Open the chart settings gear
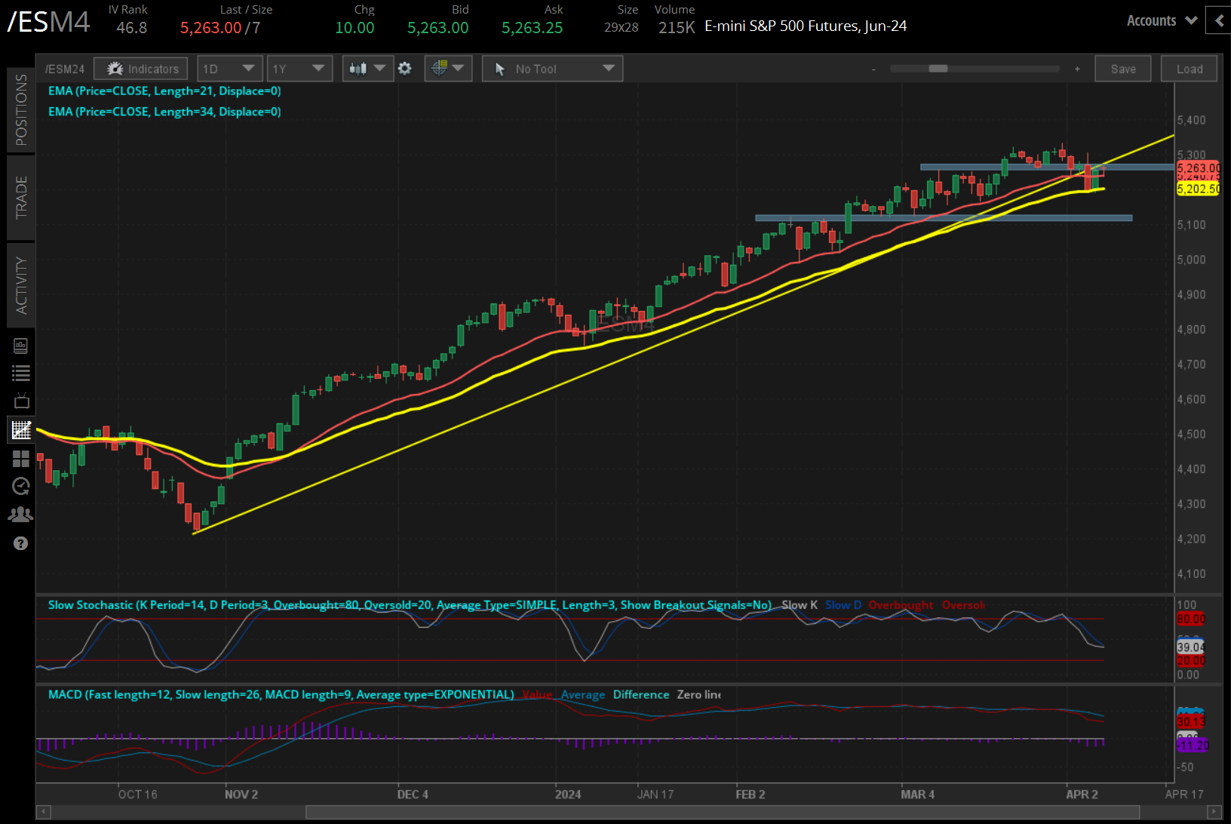 (x=405, y=69)
